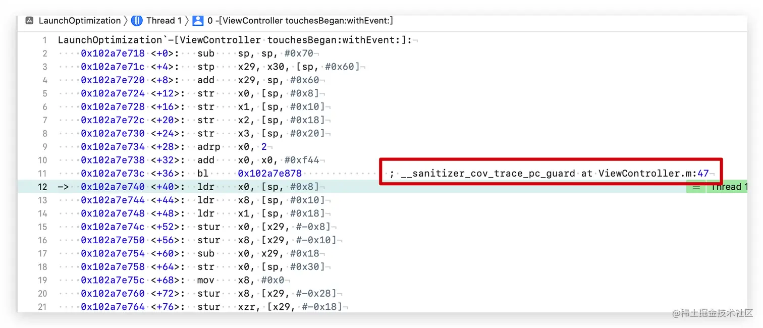Select the green Thread 1 execution badge
Viewport: 763px width, 328px height.
pyautogui.click(x=727, y=186)
